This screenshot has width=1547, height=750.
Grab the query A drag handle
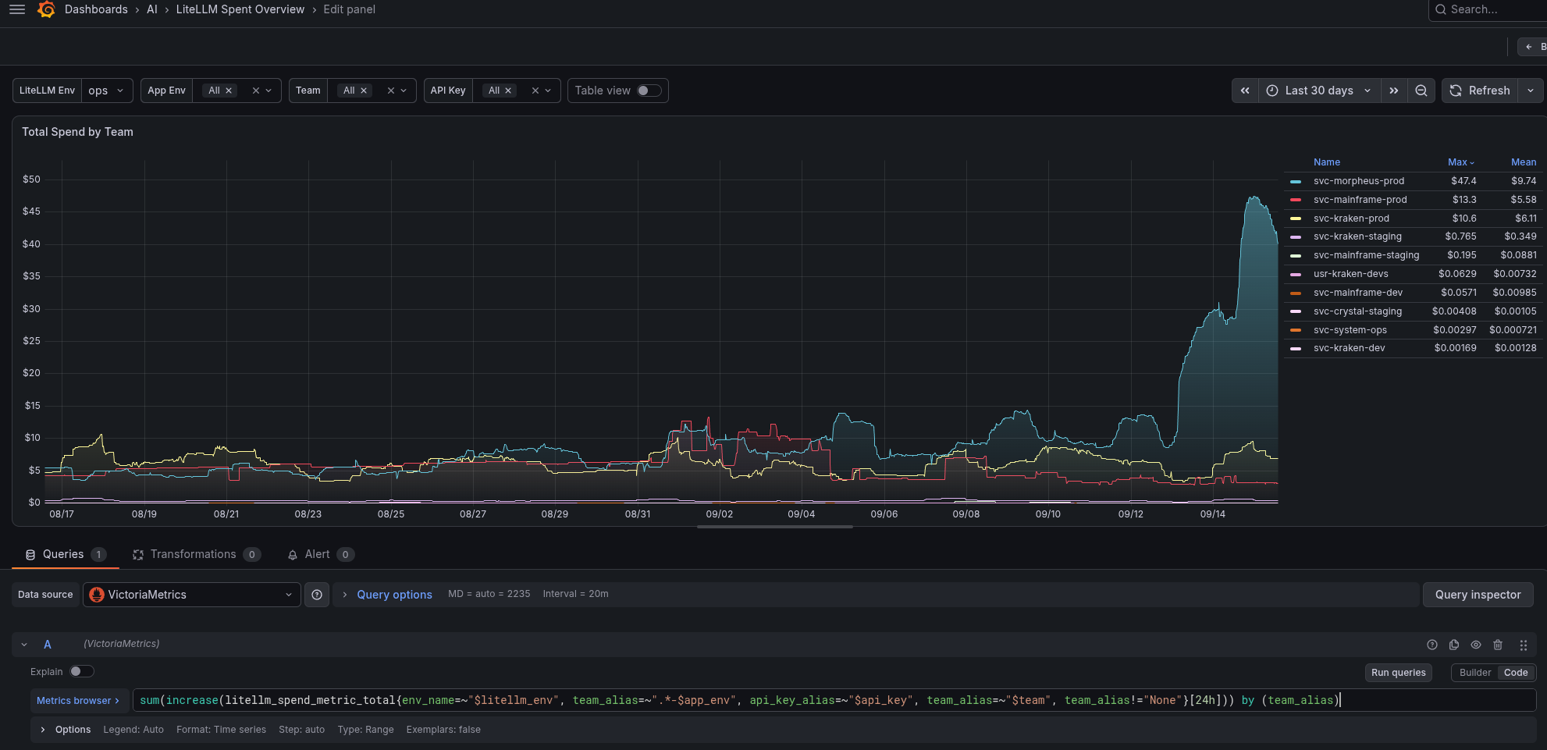[x=1524, y=645]
